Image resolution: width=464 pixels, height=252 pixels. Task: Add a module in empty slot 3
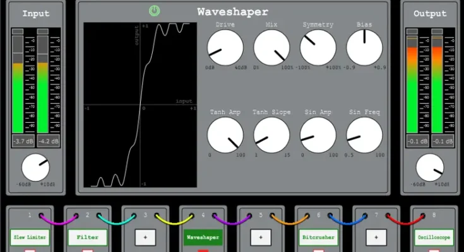[x=145, y=238]
